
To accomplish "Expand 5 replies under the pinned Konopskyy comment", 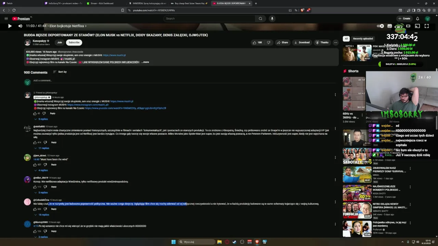I will click(41, 119).
